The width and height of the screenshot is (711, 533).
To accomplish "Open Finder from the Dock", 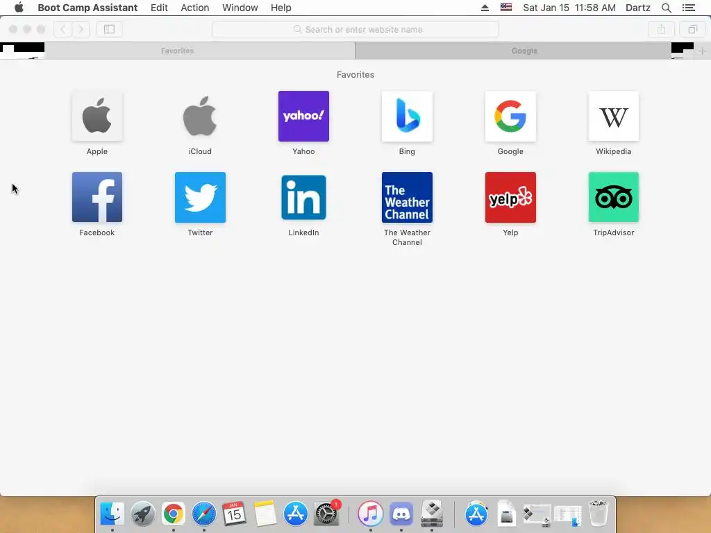I will click(x=112, y=514).
